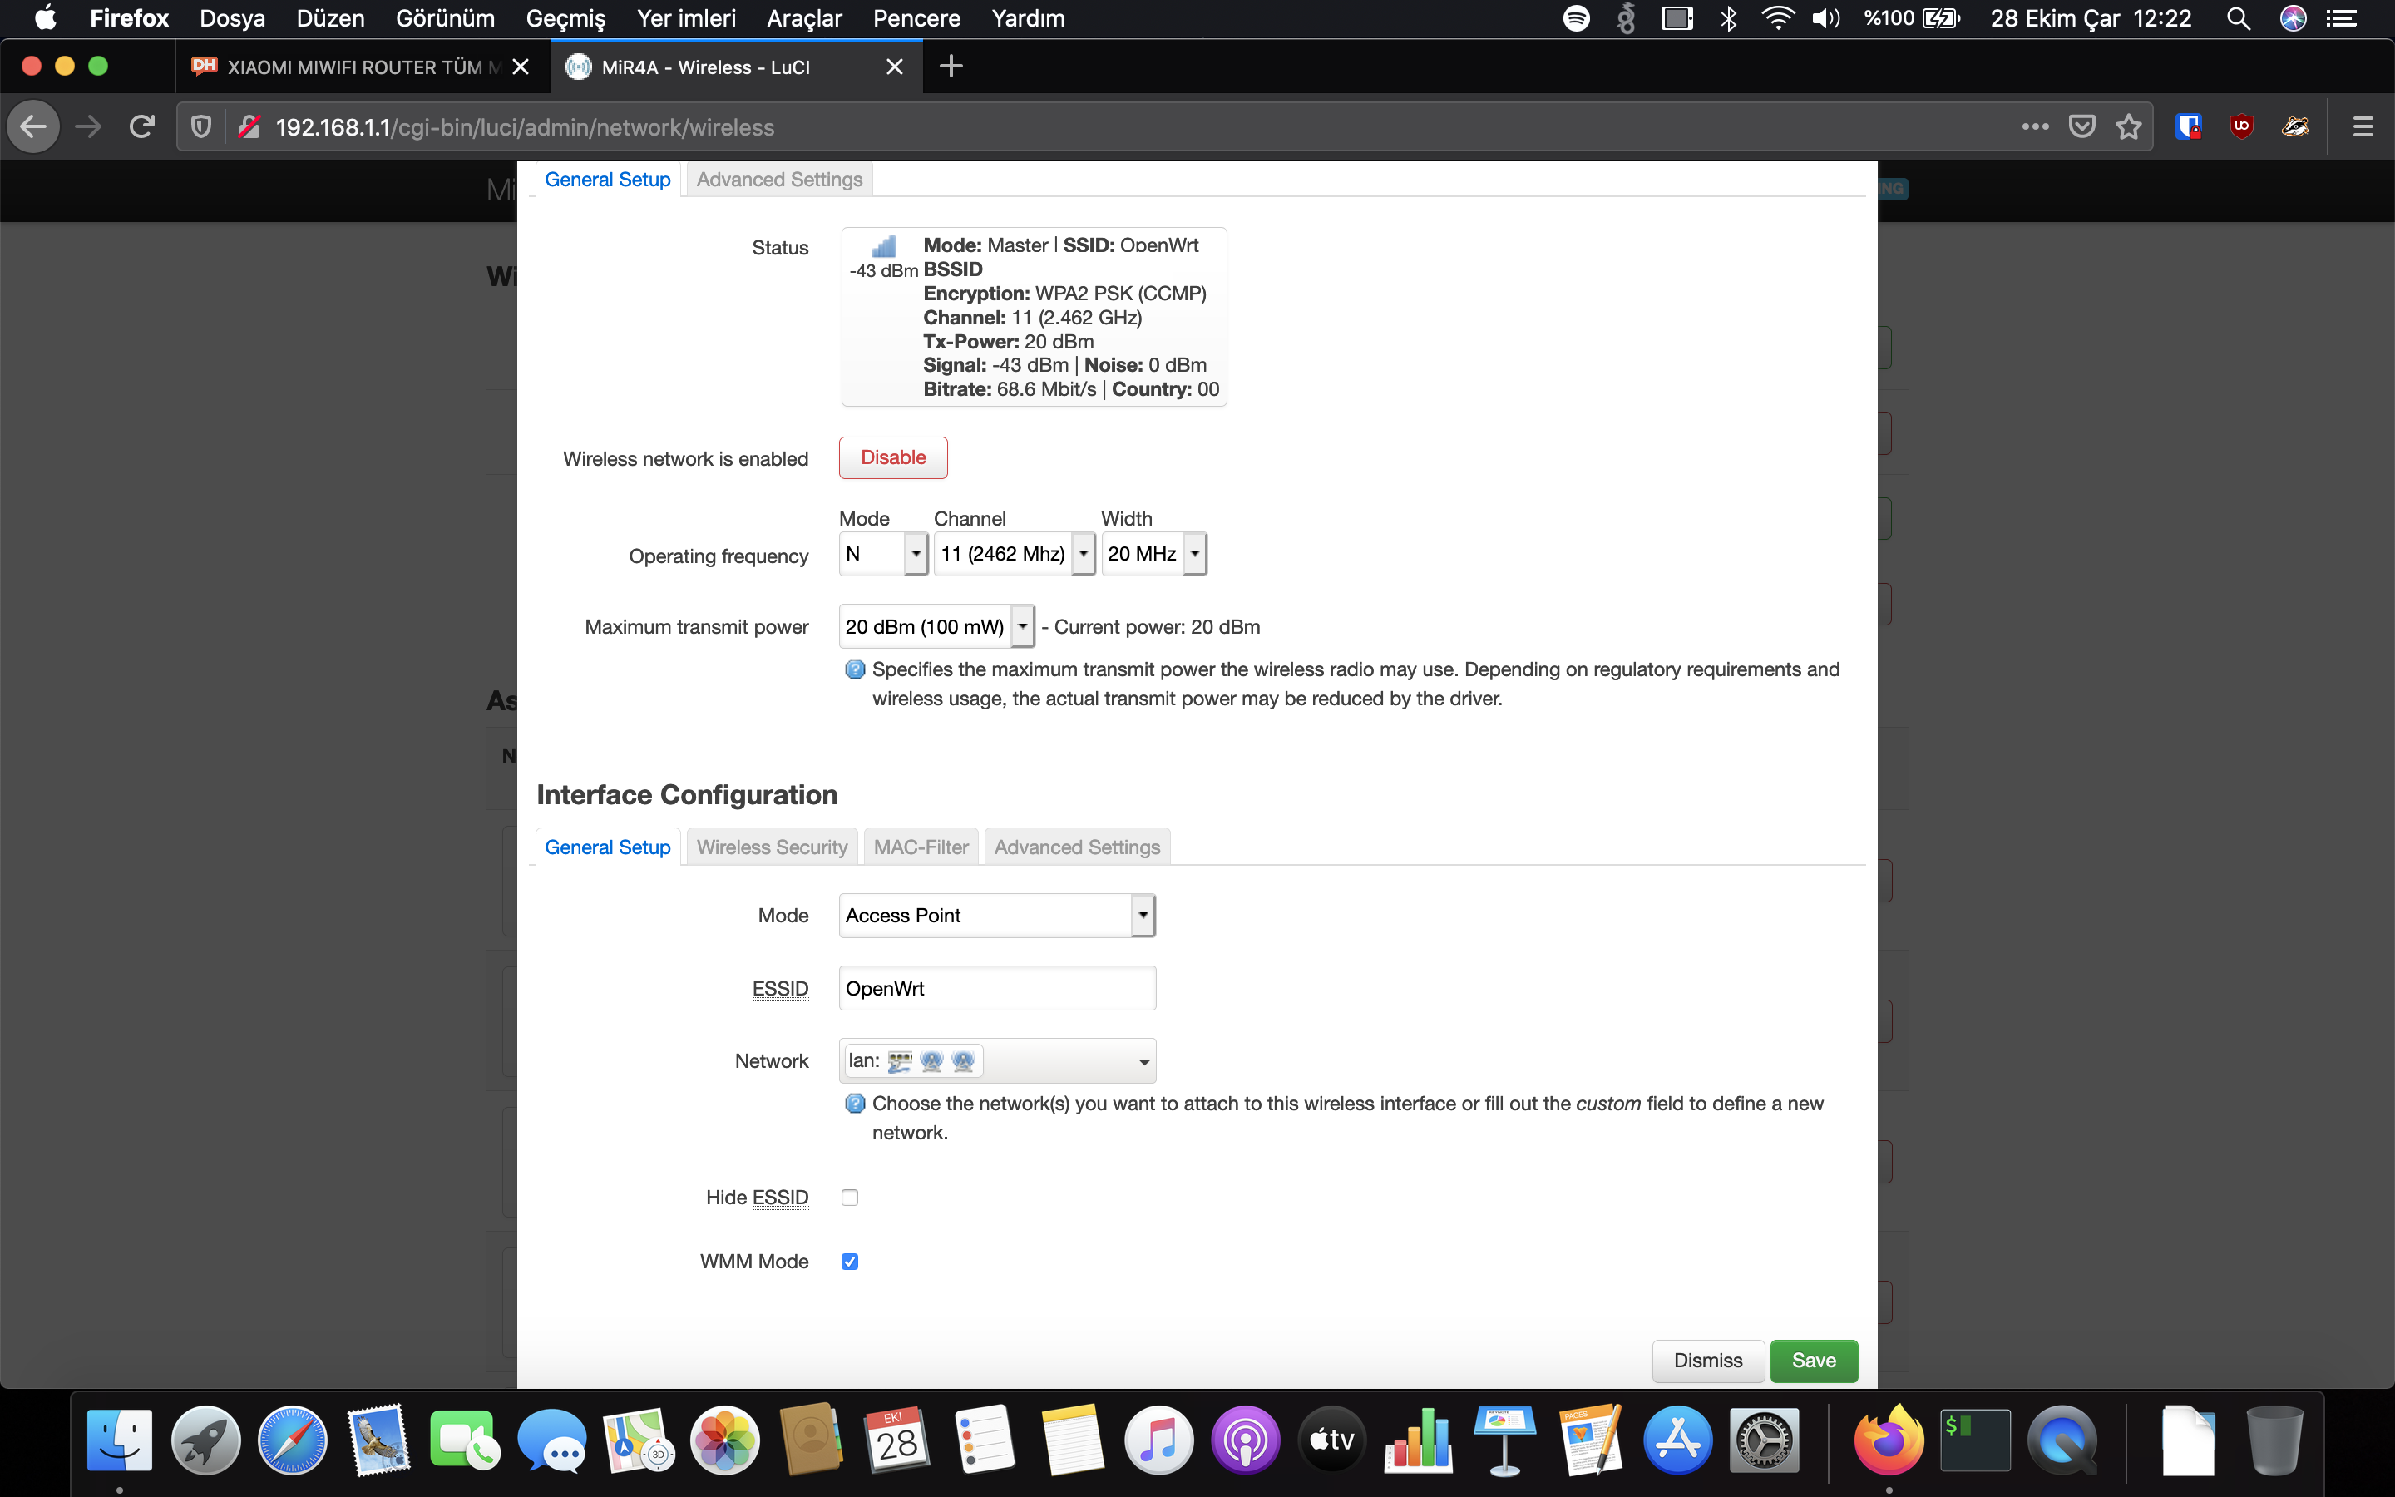Click the help icon beside transmit power description
The width and height of the screenshot is (2395, 1497).
click(855, 670)
